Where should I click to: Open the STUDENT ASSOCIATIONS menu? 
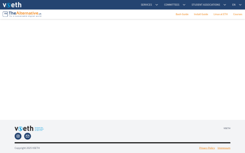[x=206, y=5]
